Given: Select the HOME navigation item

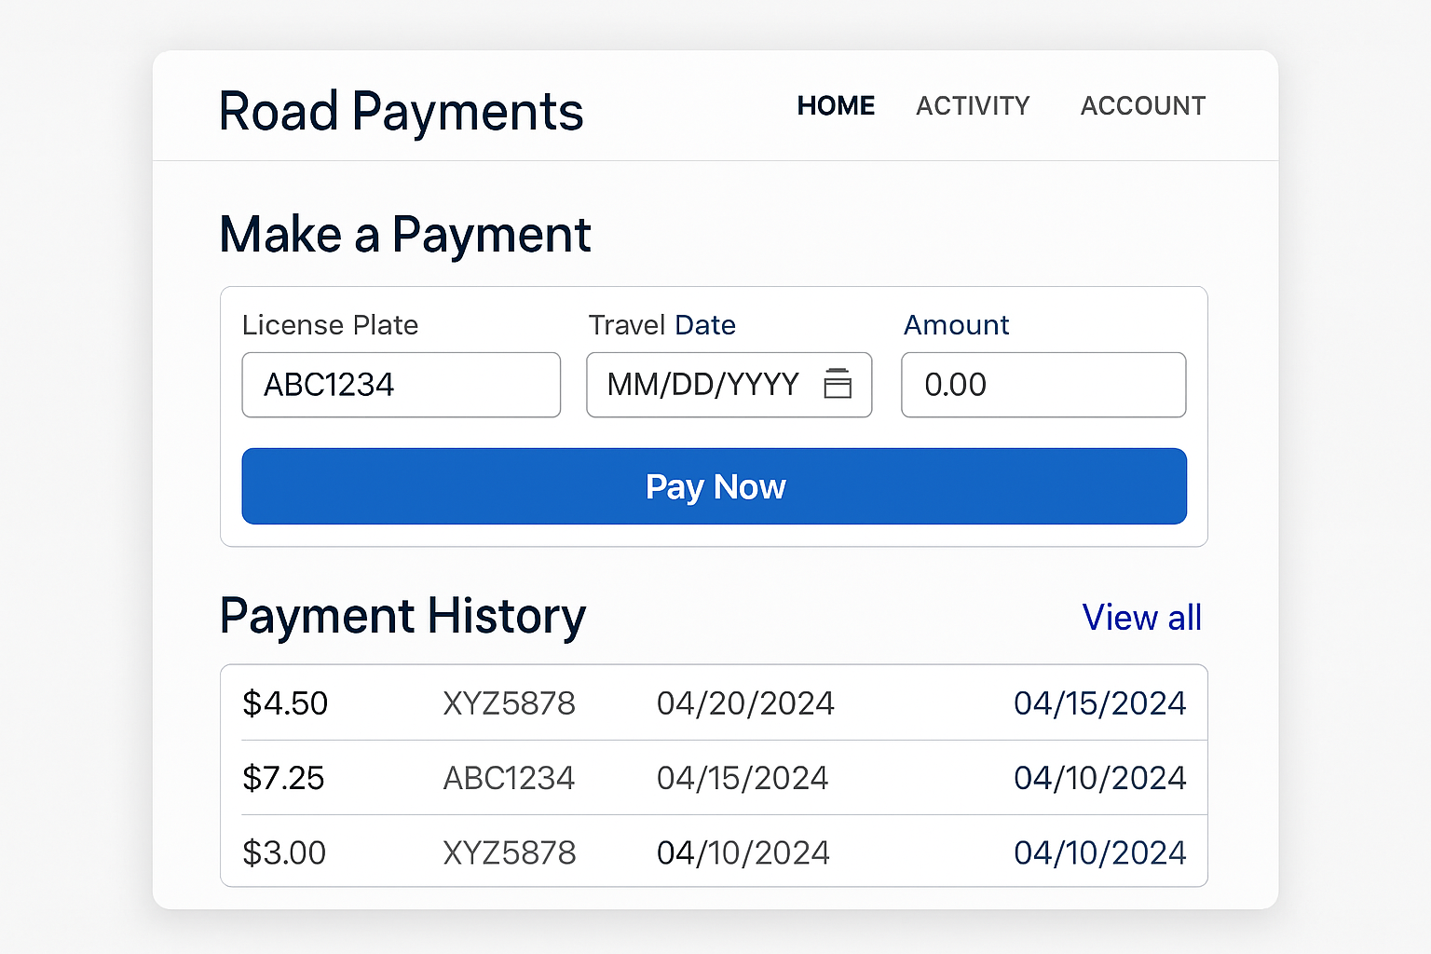Looking at the screenshot, I should click(x=835, y=105).
